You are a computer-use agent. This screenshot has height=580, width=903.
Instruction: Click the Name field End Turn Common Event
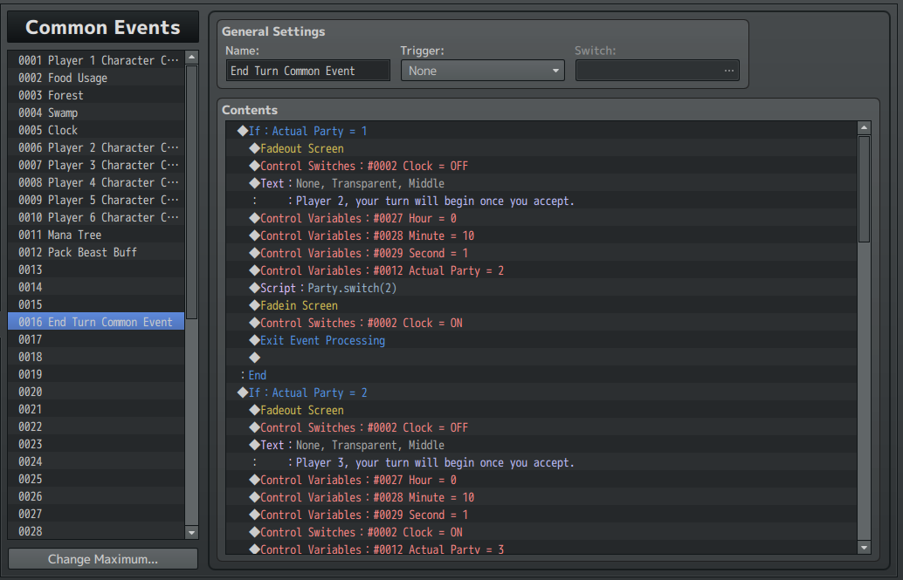tap(308, 71)
